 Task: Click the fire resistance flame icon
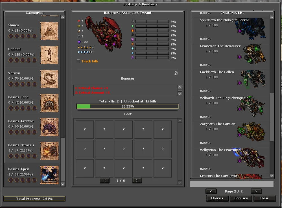pos(133,30)
